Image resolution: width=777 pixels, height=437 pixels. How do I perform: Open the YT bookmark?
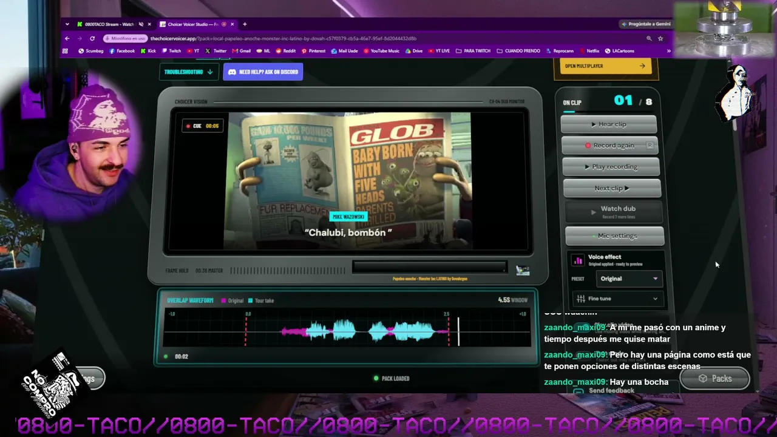[193, 51]
